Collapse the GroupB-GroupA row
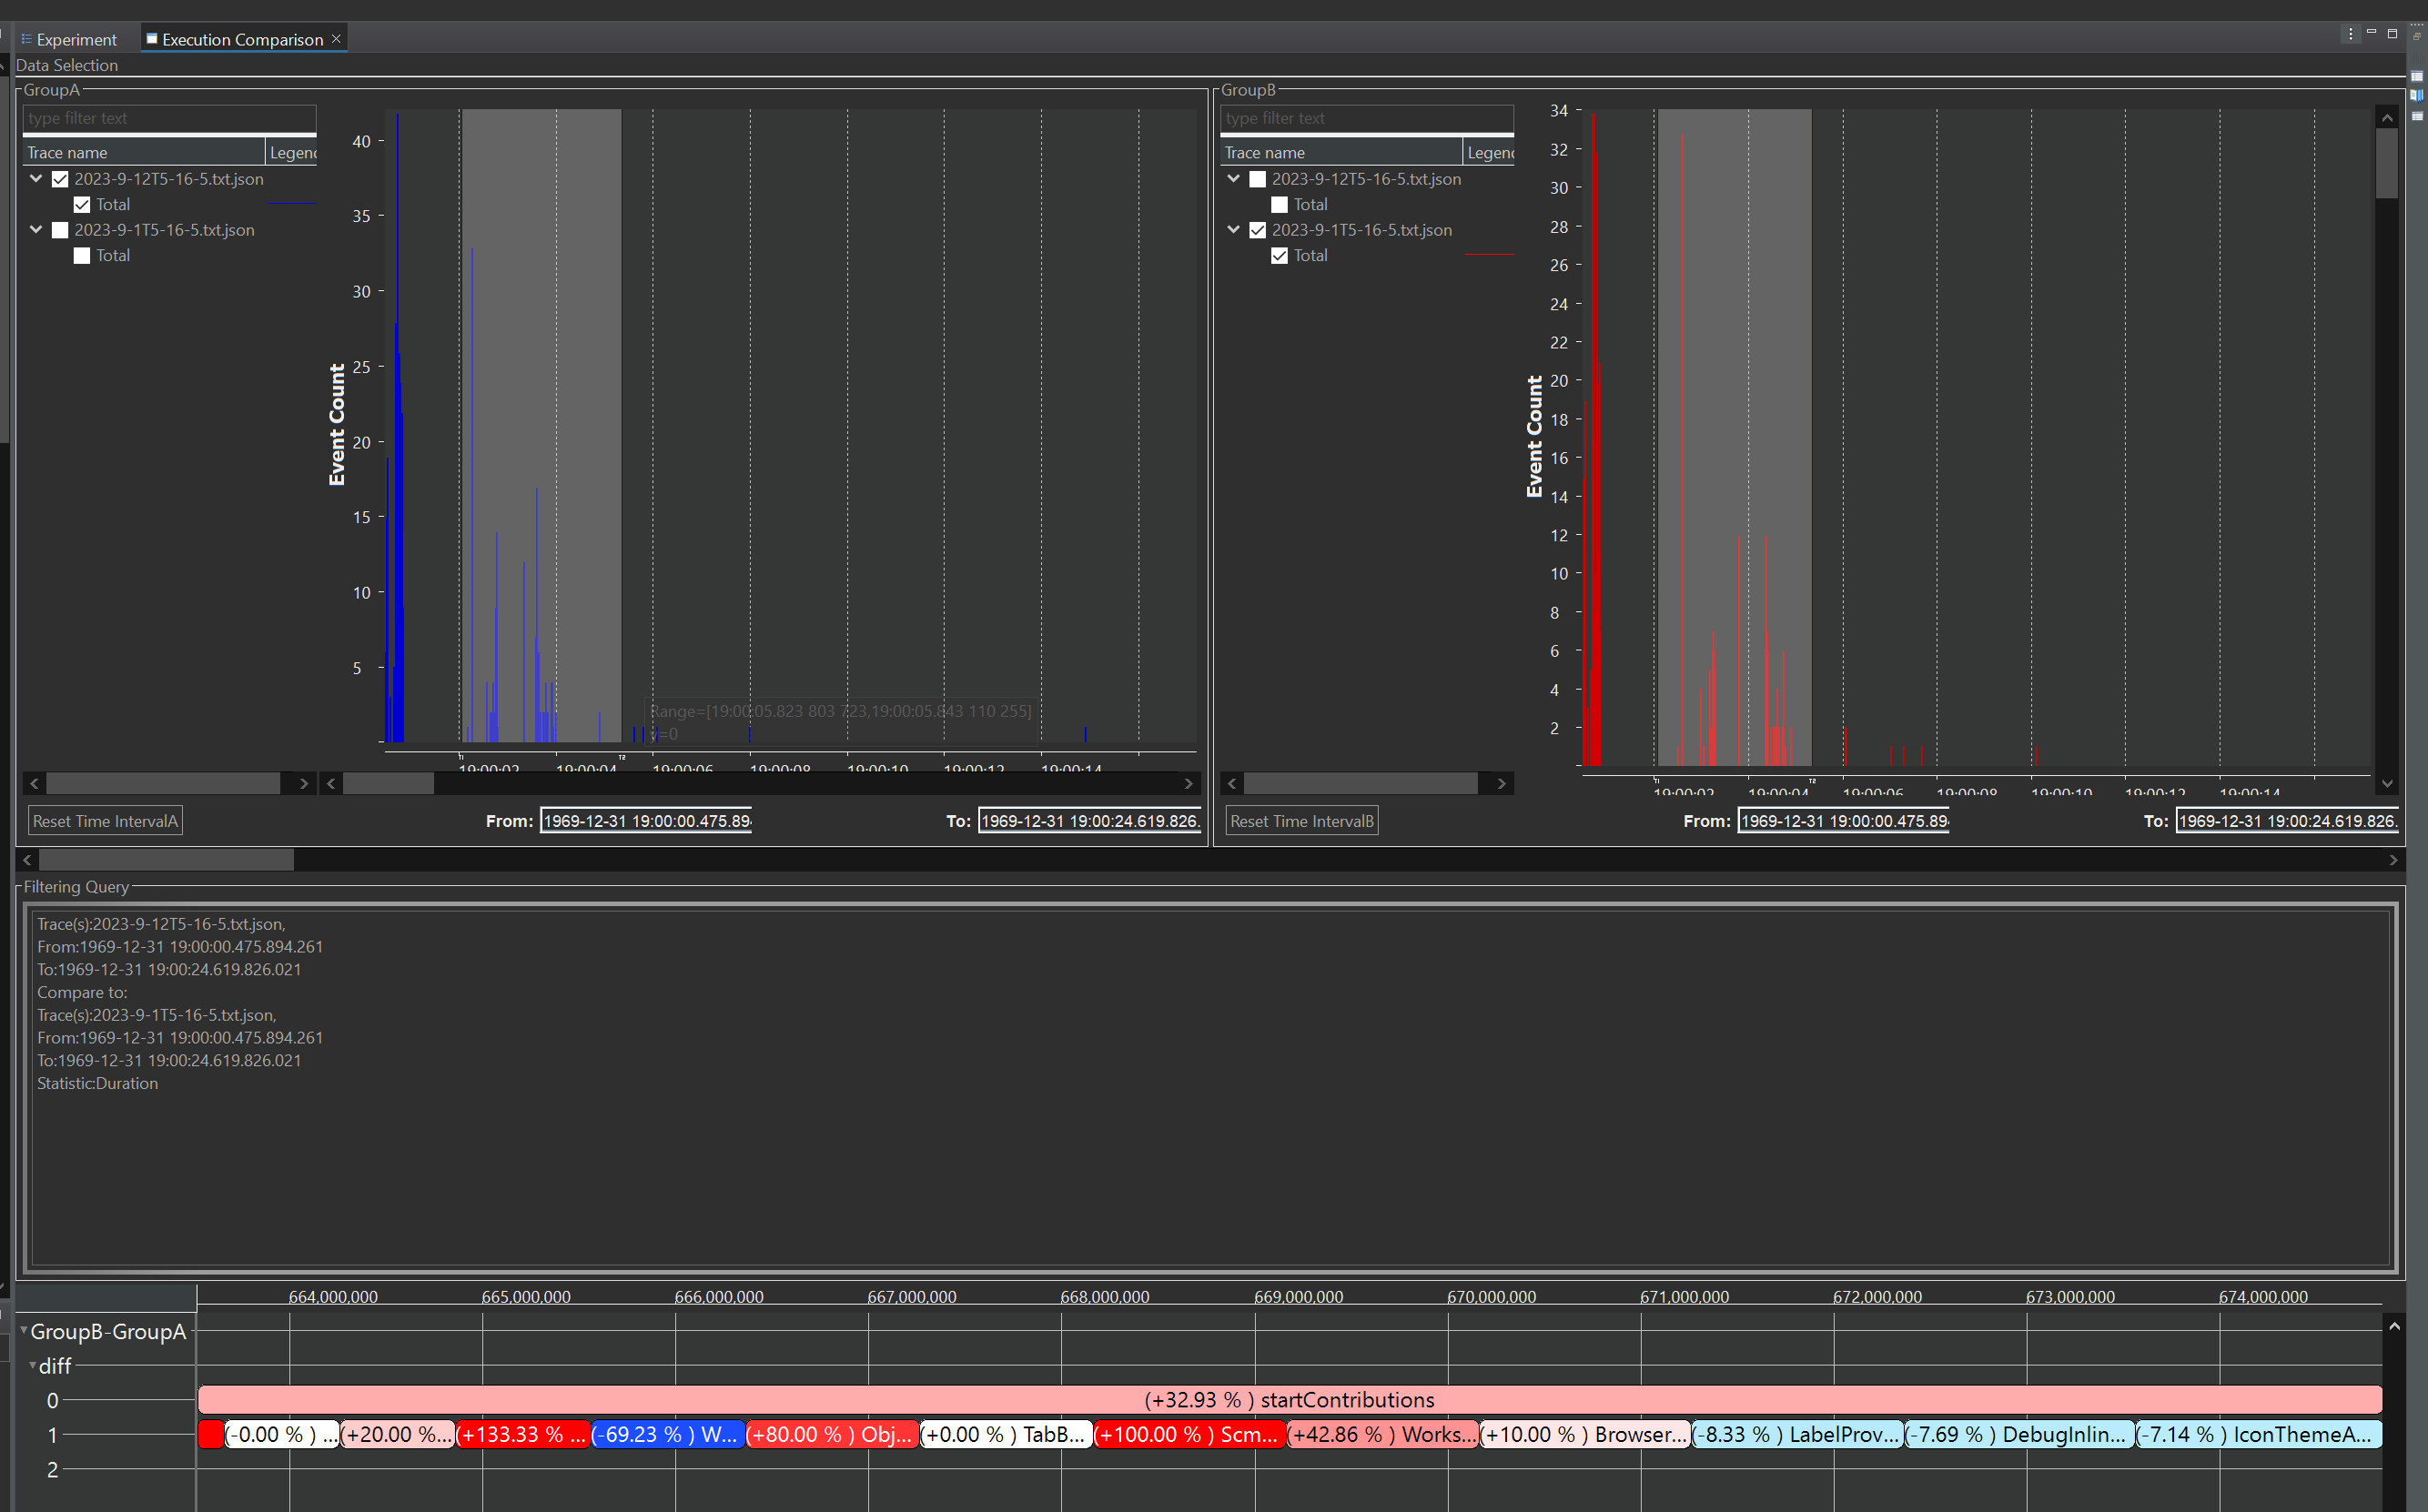Screen dimensions: 2428x1512 (24, 1331)
